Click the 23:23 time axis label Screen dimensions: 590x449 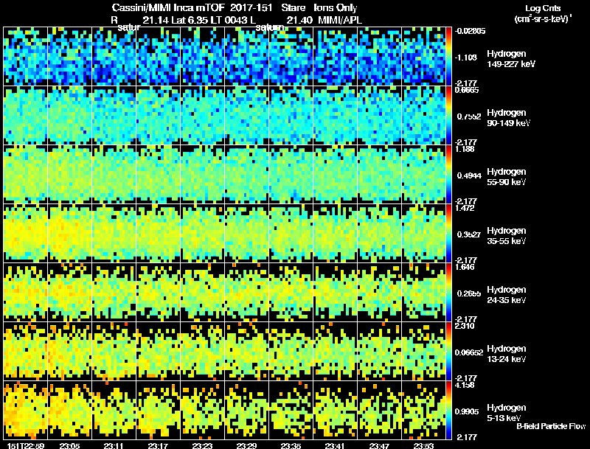pyautogui.click(x=202, y=445)
